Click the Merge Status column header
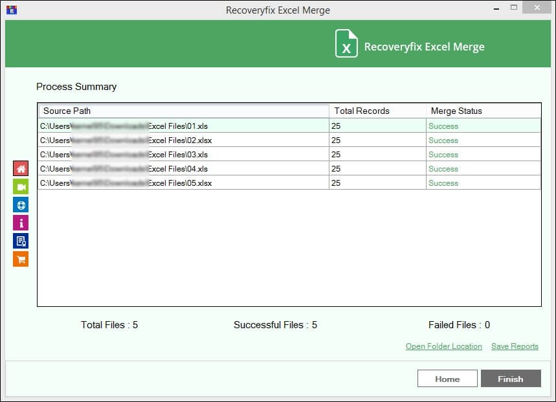Image resolution: width=556 pixels, height=402 pixels. pyautogui.click(x=484, y=111)
